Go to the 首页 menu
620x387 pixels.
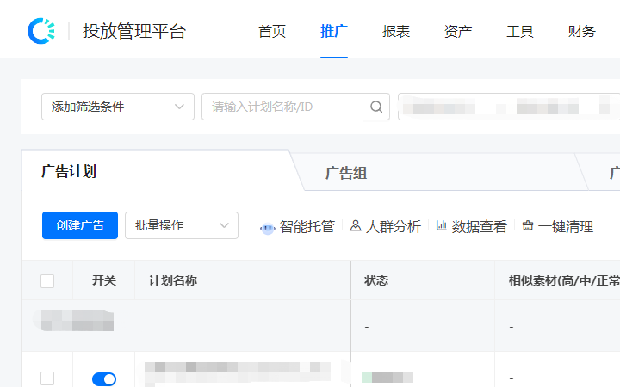272,31
